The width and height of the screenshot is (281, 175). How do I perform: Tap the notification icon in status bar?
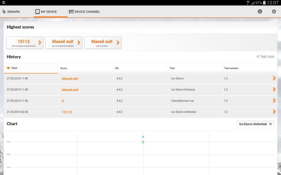coord(4,3)
